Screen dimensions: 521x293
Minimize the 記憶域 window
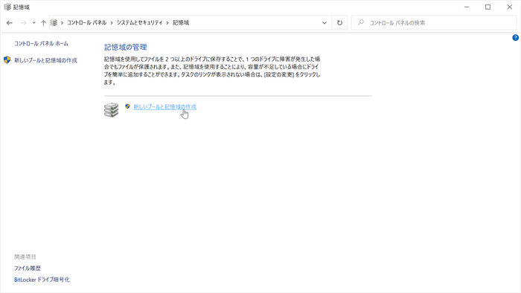click(467, 7)
